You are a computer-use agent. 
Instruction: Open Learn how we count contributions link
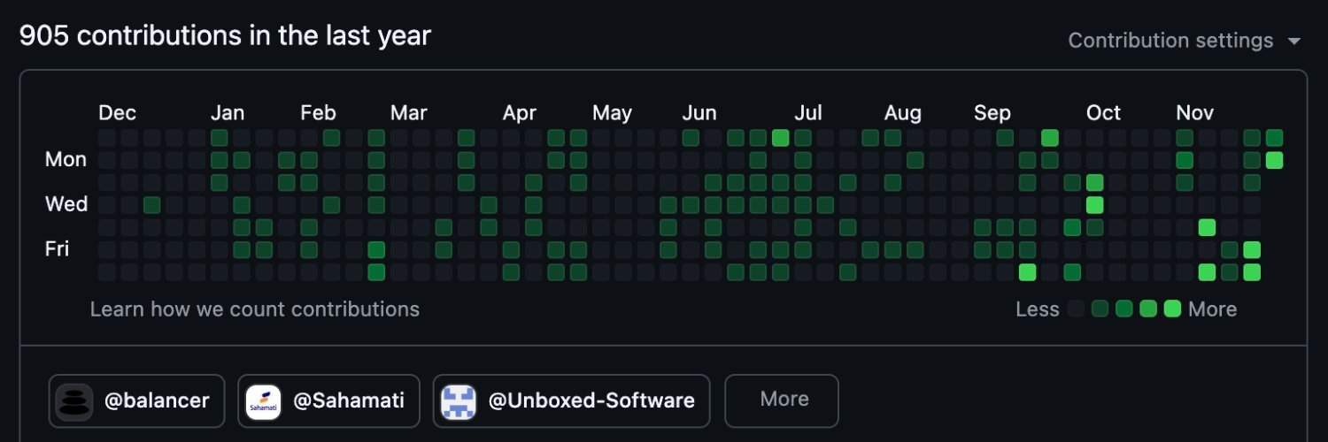pos(255,309)
